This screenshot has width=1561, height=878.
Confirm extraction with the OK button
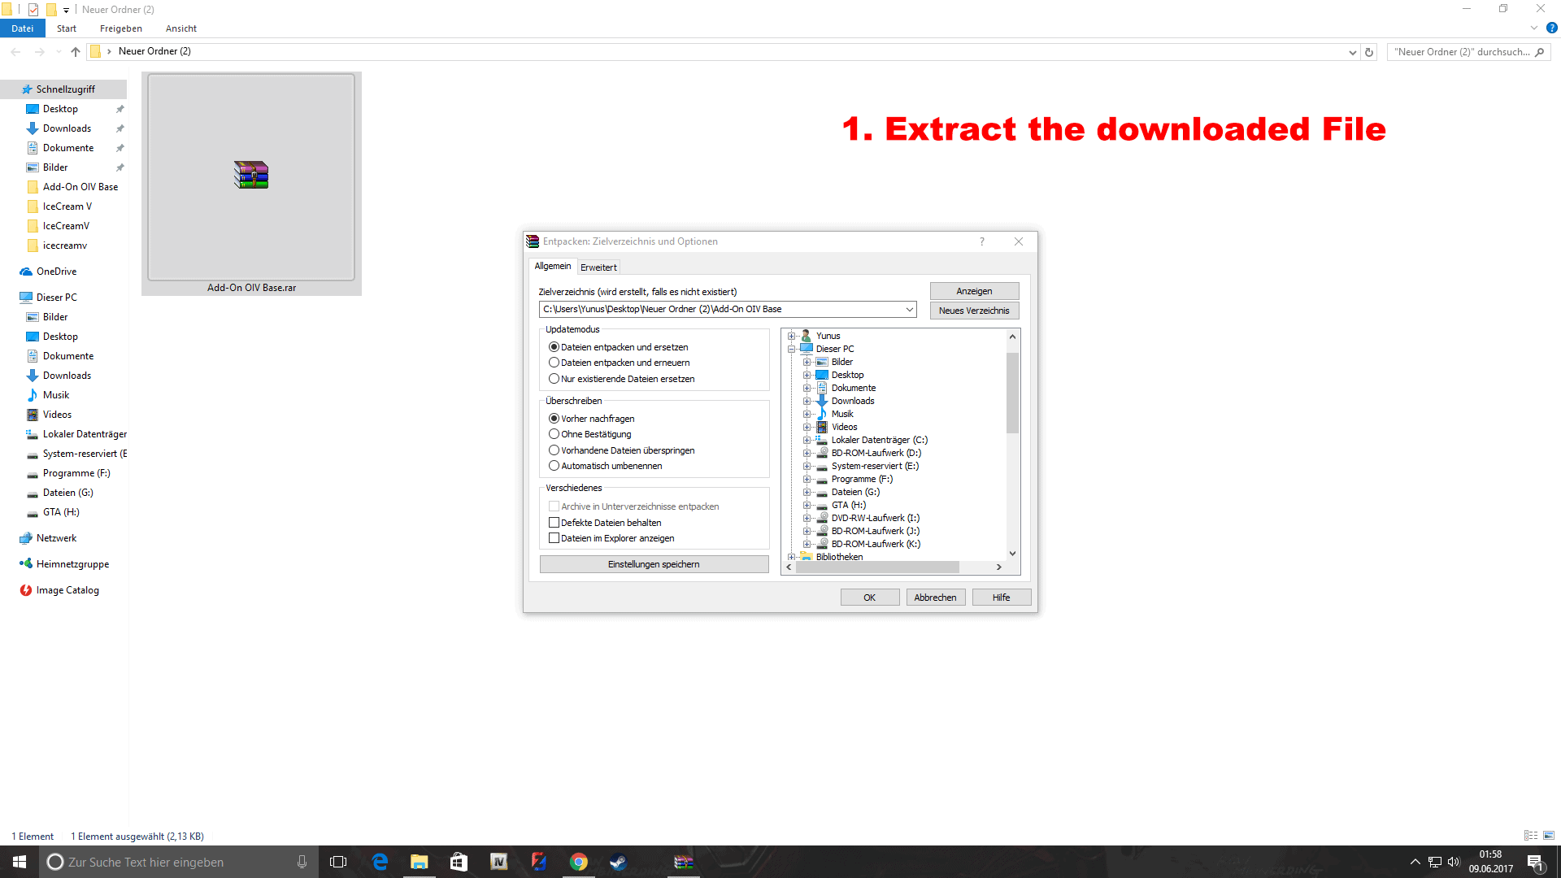tap(870, 598)
